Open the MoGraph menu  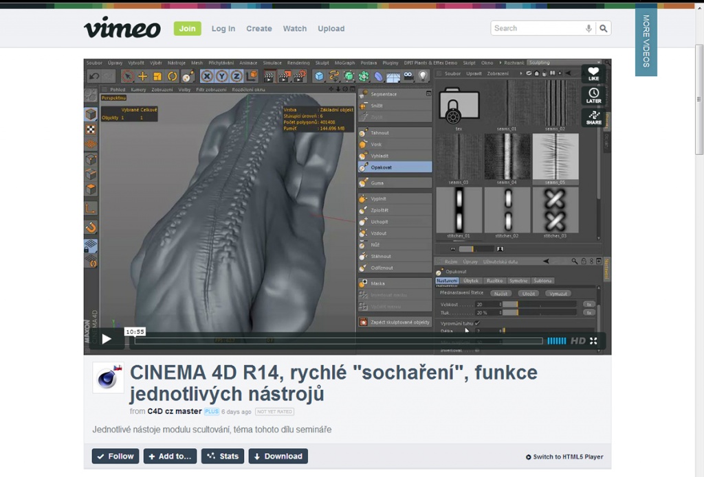coord(345,62)
